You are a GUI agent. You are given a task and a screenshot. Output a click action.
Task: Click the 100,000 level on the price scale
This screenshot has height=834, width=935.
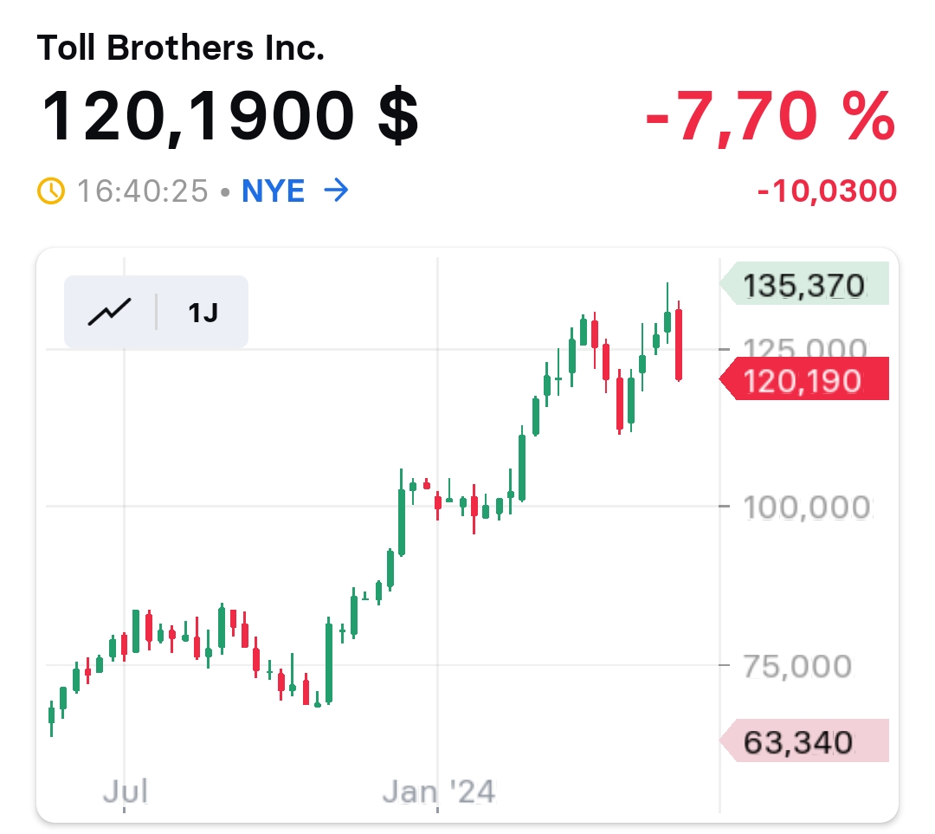pos(809,508)
